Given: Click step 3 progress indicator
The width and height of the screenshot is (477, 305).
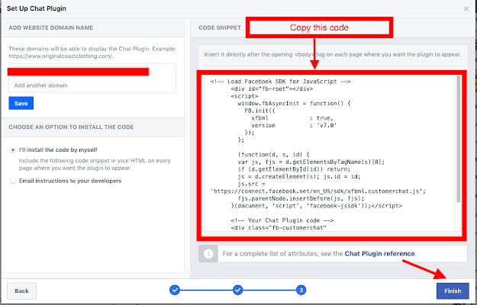Looking at the screenshot, I should click(x=301, y=290).
